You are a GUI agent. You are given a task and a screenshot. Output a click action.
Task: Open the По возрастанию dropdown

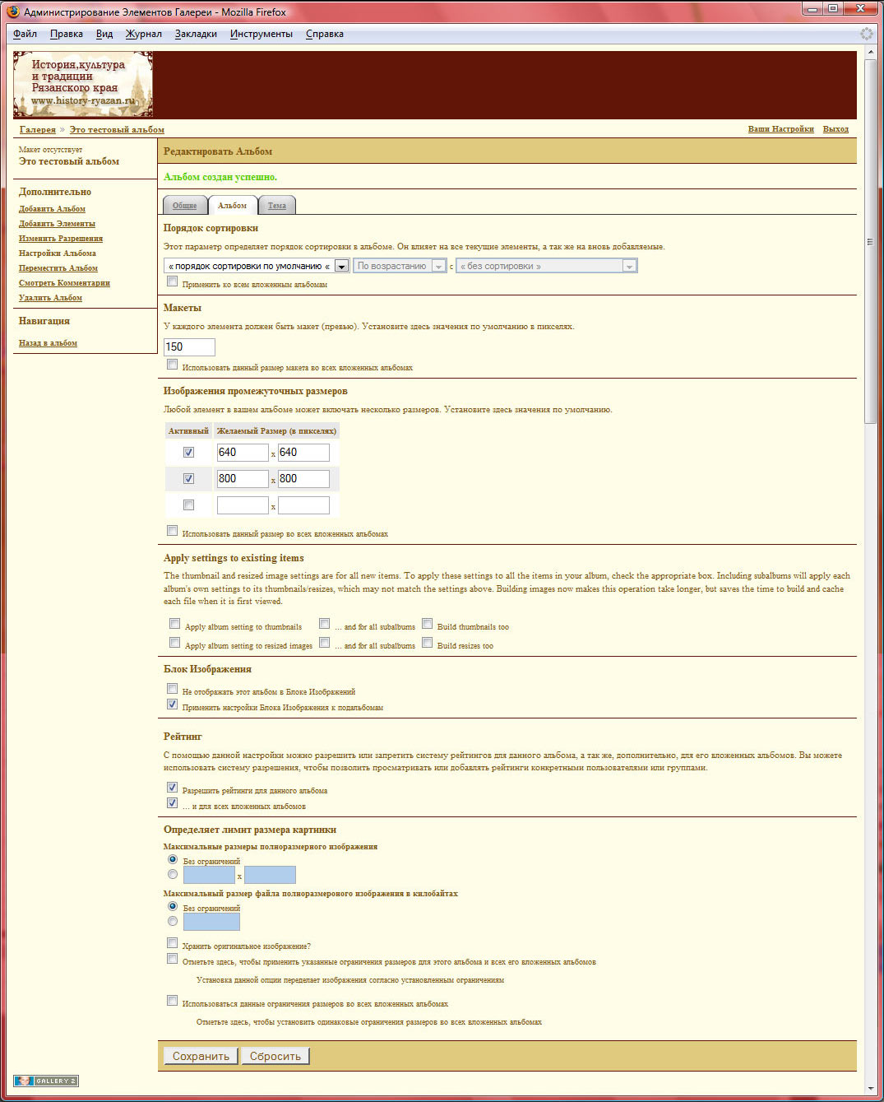tap(400, 266)
